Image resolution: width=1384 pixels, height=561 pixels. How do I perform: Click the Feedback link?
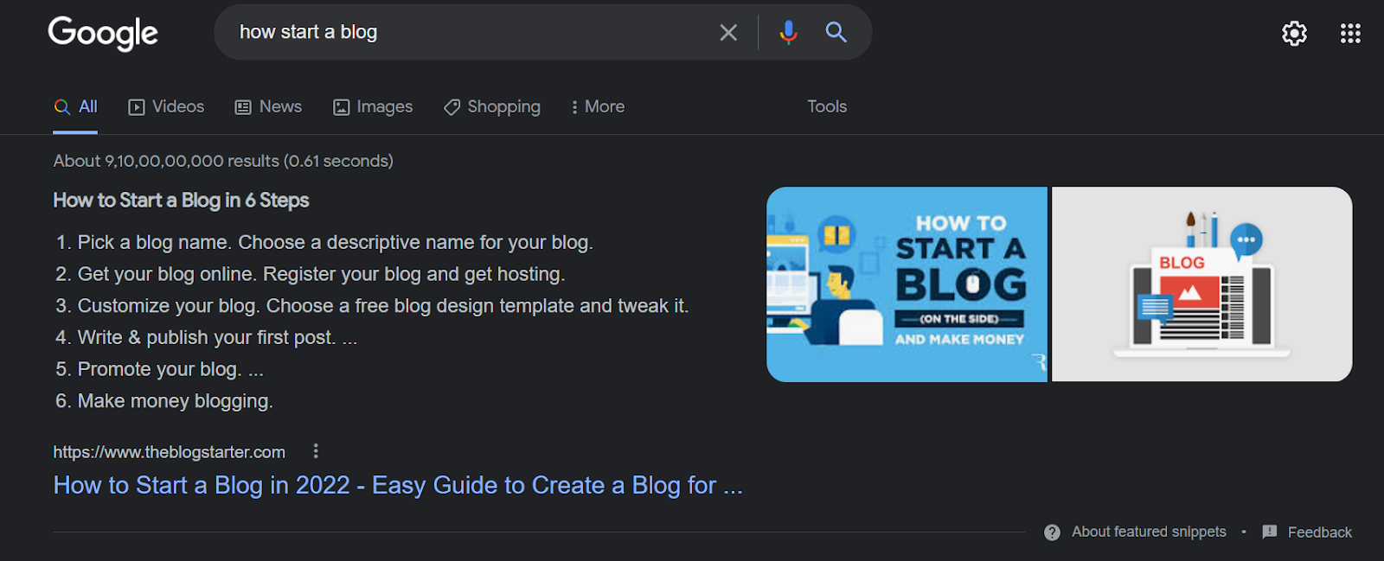tap(1307, 532)
